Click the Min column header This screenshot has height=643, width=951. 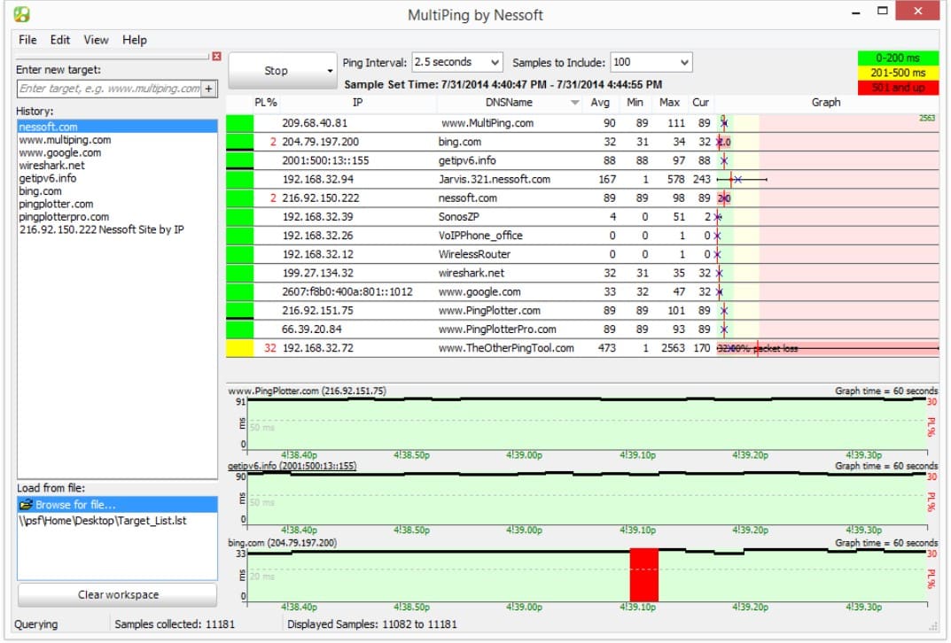point(635,103)
